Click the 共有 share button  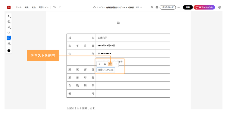click(x=188, y=7)
